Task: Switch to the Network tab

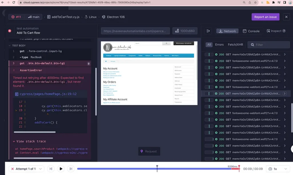Action: click(227, 31)
